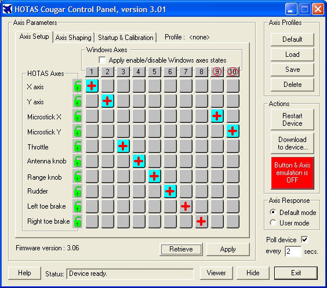Click the red plus in the Antenna knob row
327x288 pixels.
[x=139, y=161]
